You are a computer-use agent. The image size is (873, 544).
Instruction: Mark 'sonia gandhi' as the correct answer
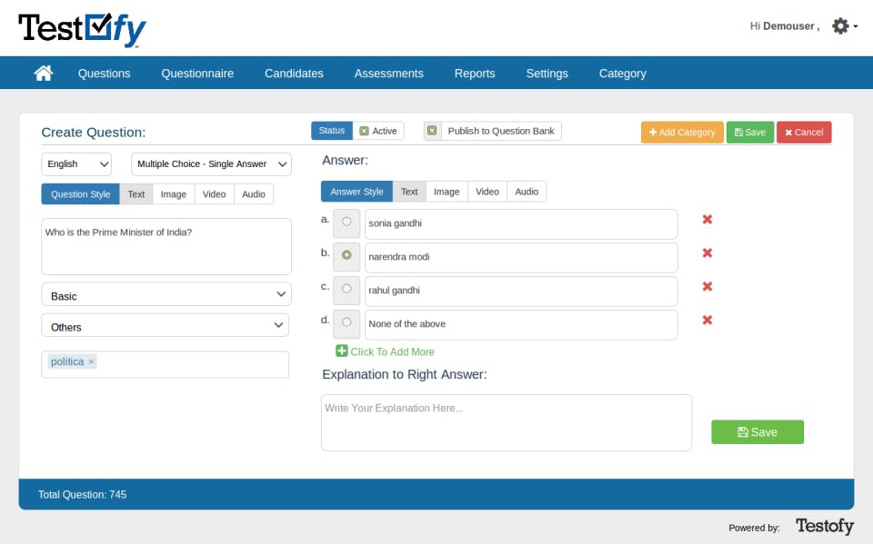[346, 222]
